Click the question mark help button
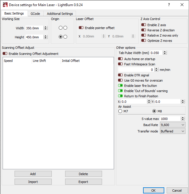The image size is (189, 194). 169,5
